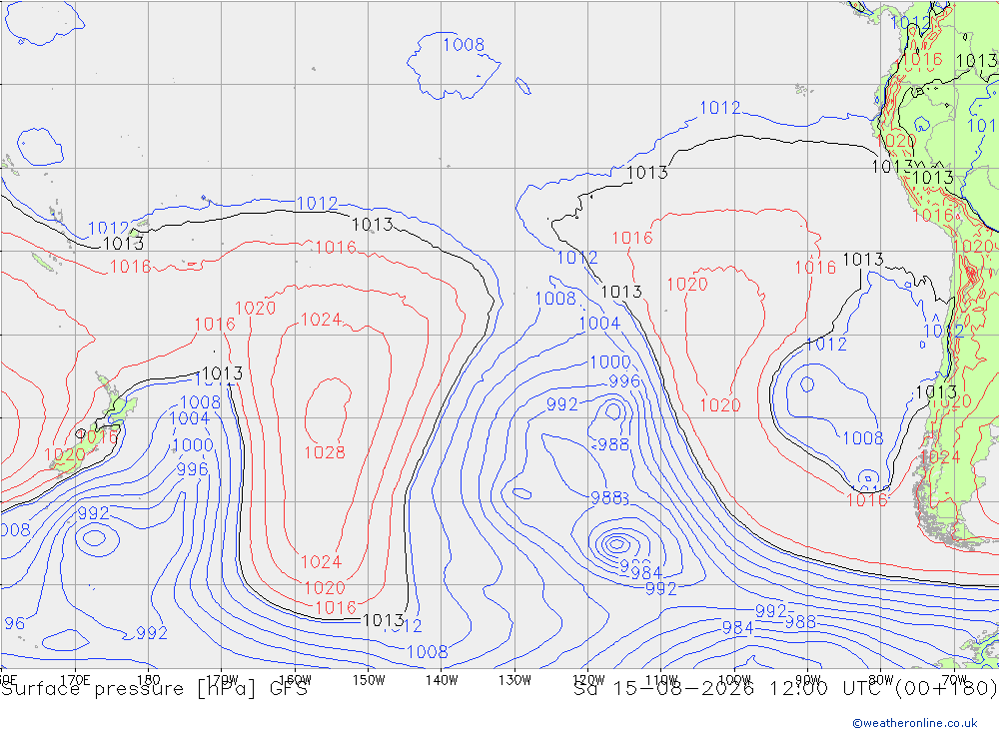This screenshot has width=999, height=732.
Task: Click the 180 longitude axis label
Action: tap(148, 679)
